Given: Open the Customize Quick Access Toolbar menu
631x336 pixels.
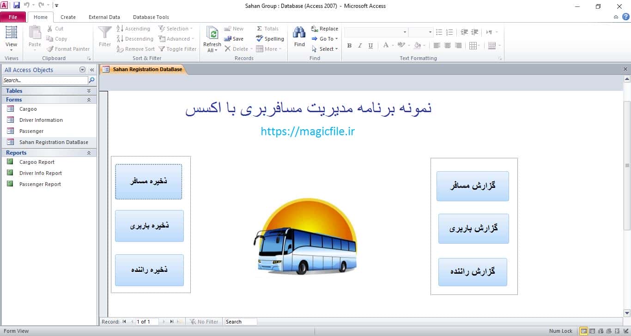Looking at the screenshot, I should pos(56,6).
